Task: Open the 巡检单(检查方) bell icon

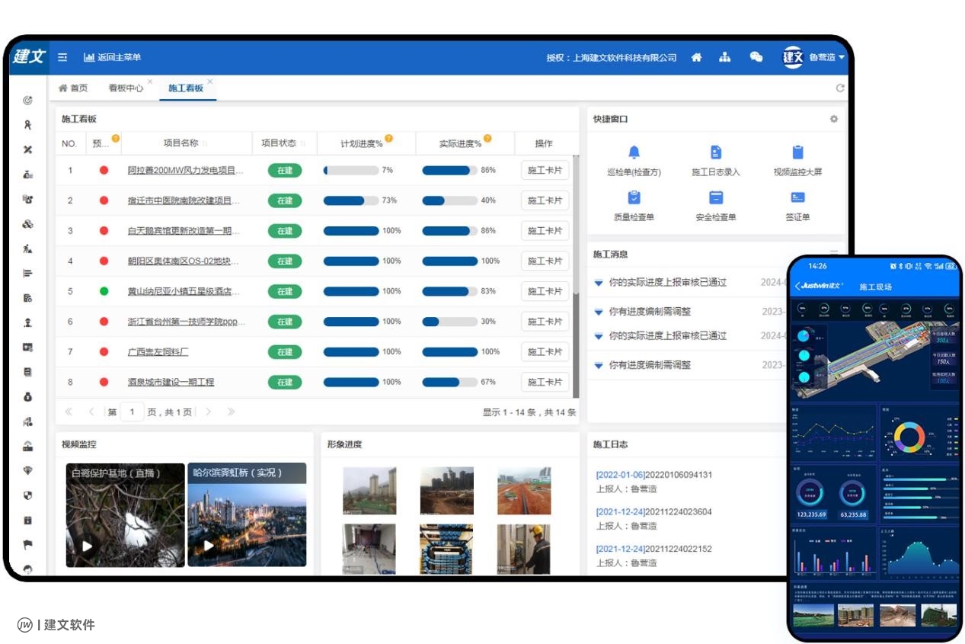Action: 634,152
